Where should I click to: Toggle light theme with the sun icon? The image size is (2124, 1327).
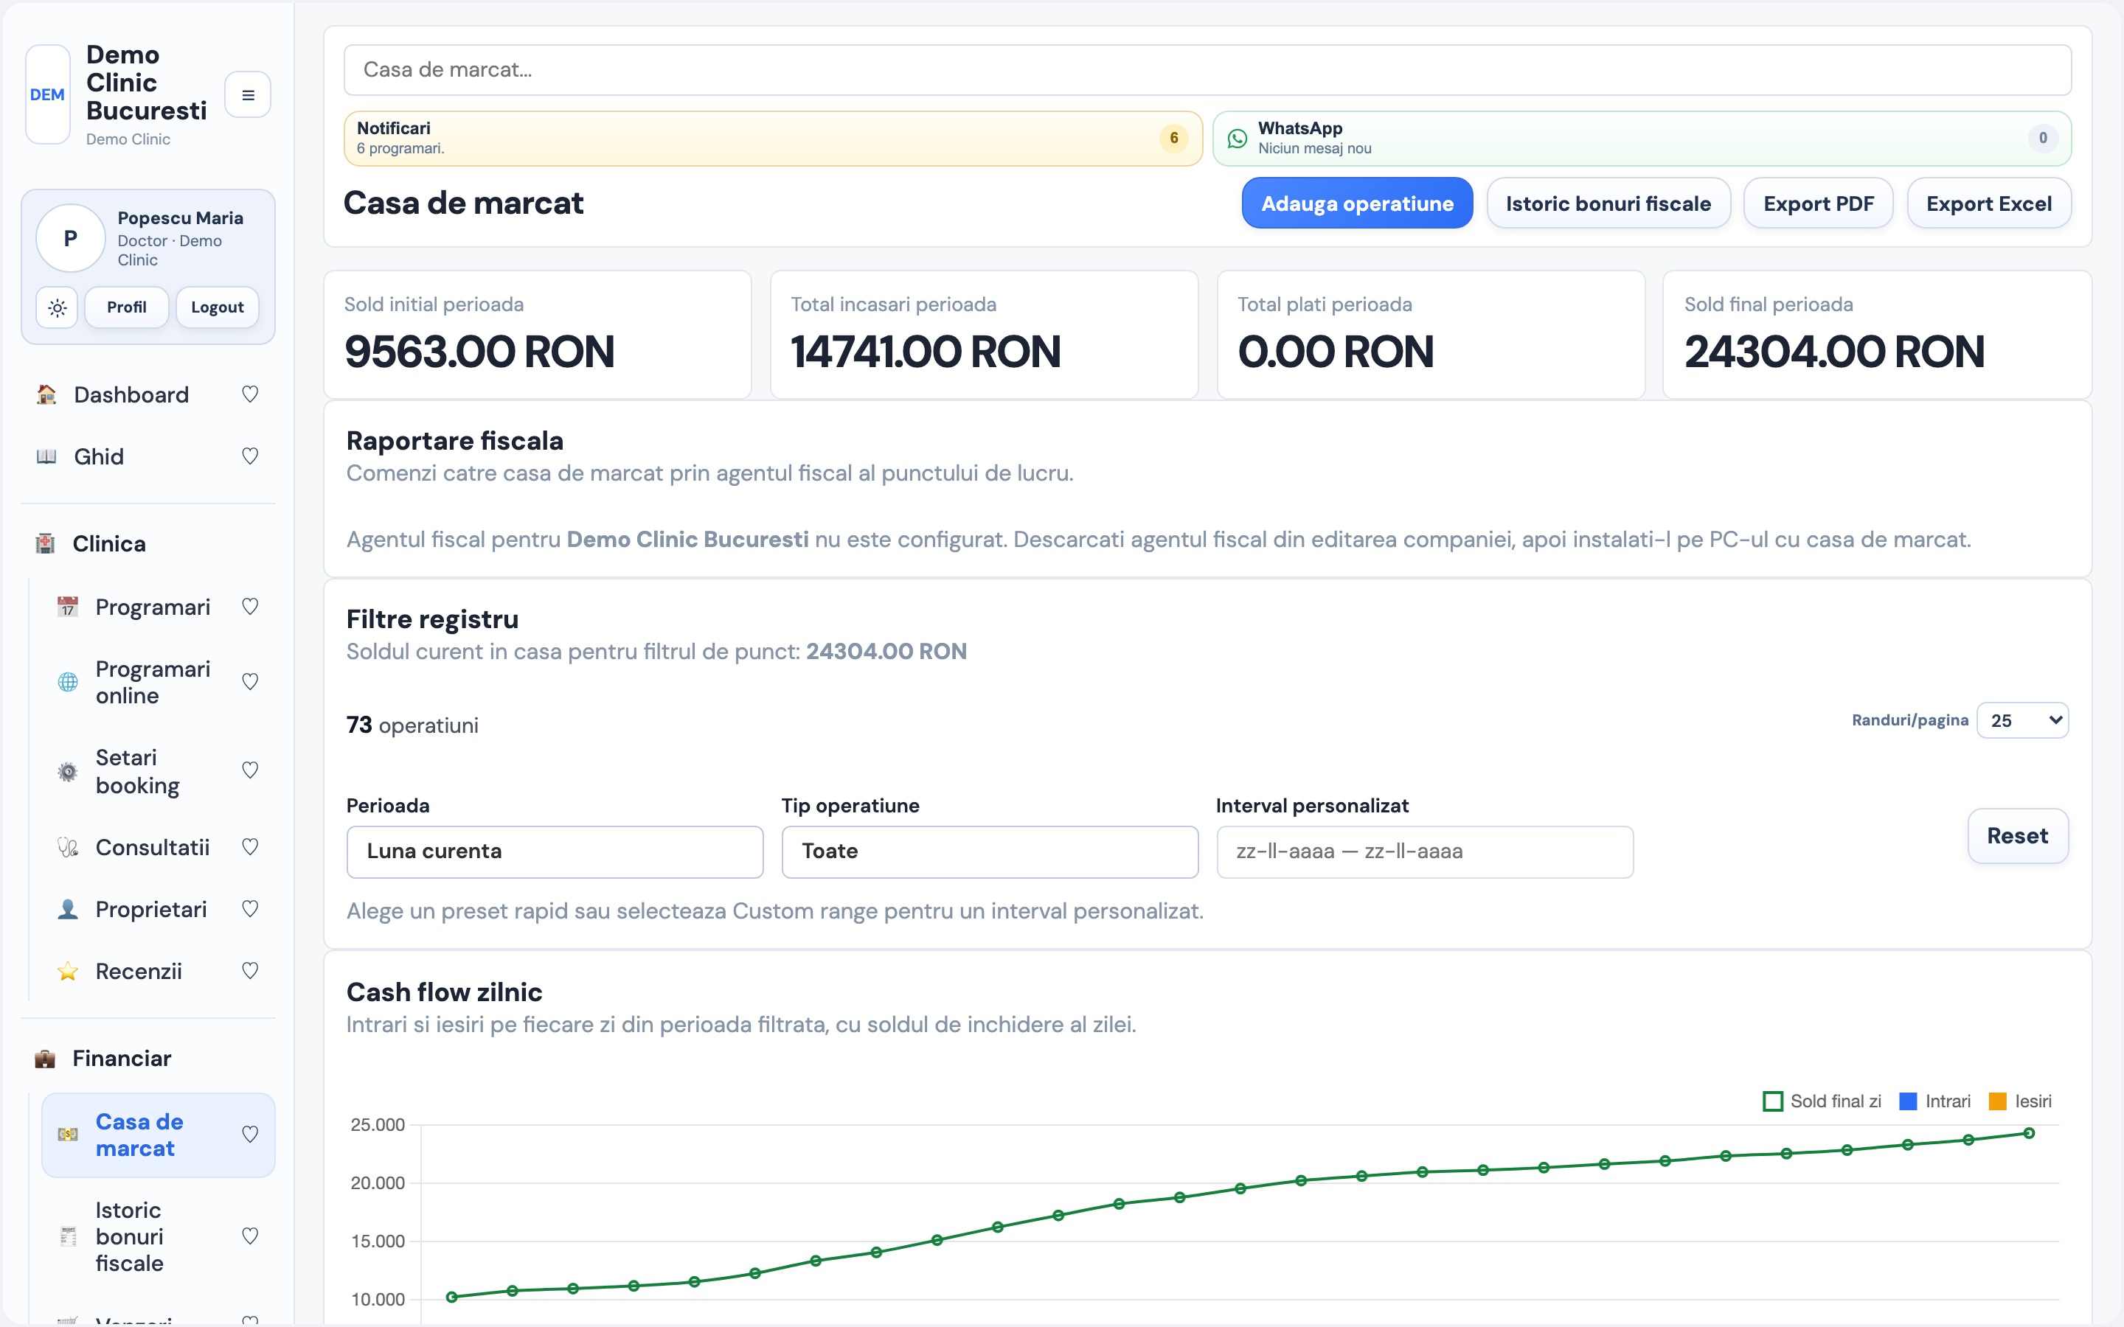57,308
